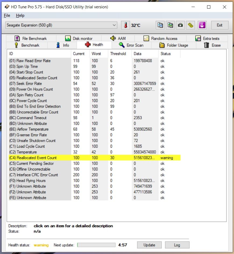
Task: Click the thermometer temperature icon
Action: 125,25
